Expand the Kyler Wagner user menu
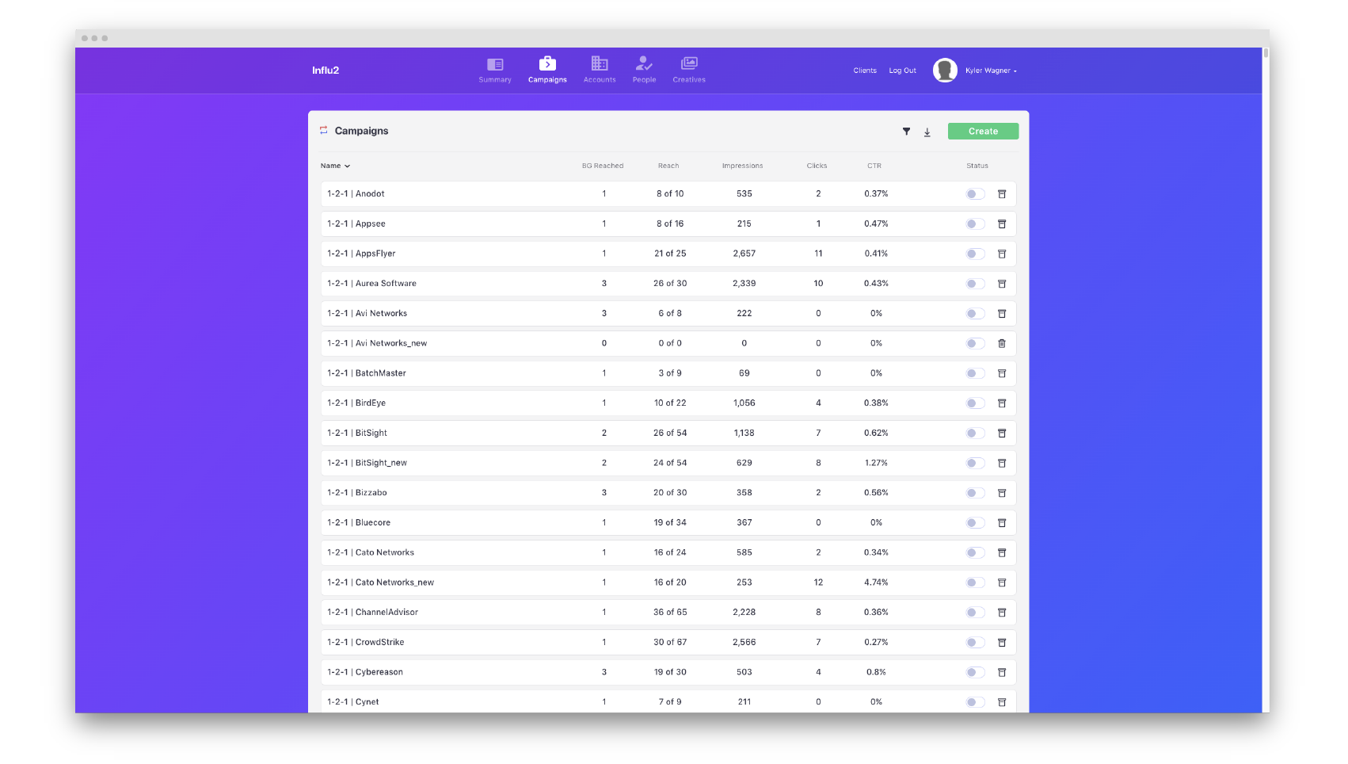Image resolution: width=1348 pixels, height=764 pixels. [x=990, y=71]
